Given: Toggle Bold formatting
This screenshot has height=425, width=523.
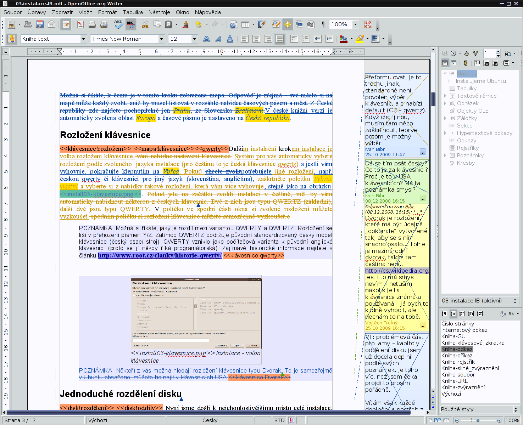Looking at the screenshot, I should click(206, 39).
